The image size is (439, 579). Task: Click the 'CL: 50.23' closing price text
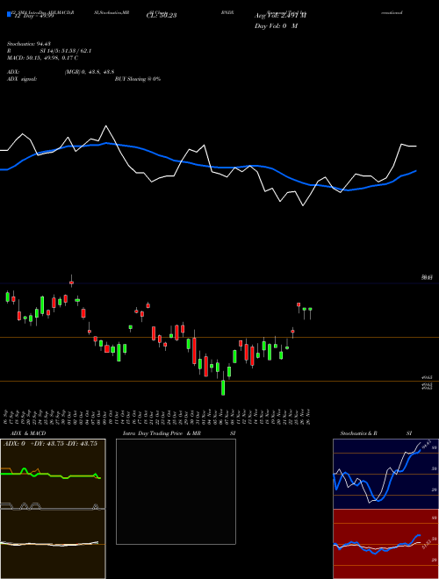point(162,15)
